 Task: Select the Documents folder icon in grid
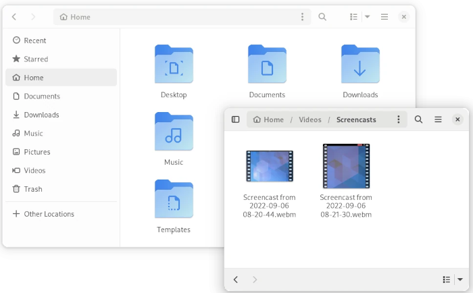[267, 64]
